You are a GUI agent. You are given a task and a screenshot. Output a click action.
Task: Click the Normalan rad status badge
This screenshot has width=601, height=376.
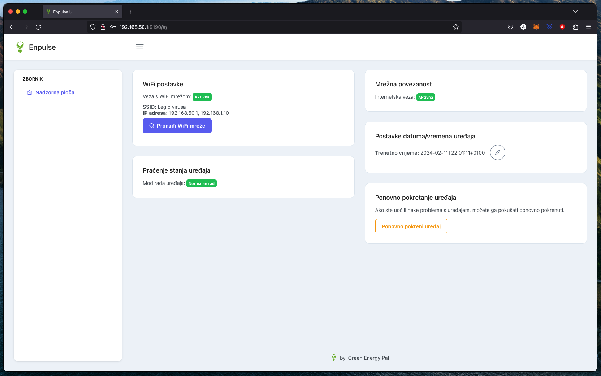pyautogui.click(x=202, y=183)
